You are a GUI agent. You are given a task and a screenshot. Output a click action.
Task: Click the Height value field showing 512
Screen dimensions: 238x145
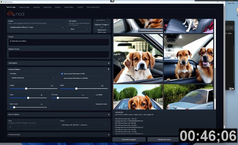pyautogui.click(x=52, y=86)
